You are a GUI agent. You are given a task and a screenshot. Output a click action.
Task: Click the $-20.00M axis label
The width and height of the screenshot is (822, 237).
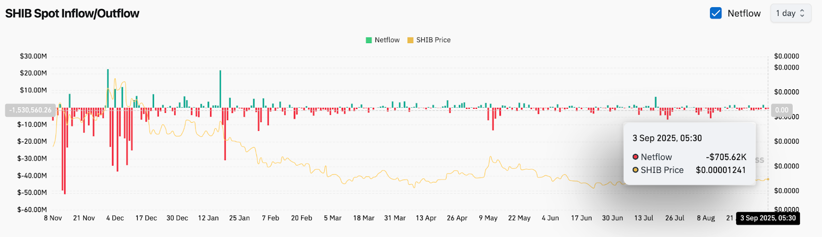32,141
